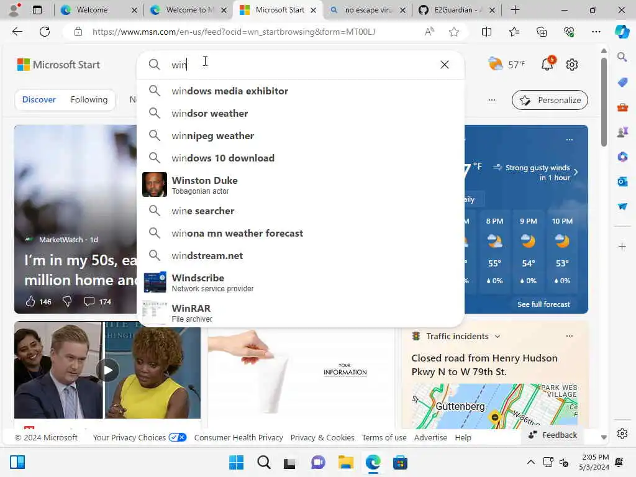Dislike the MarketWatch article thumbs down
This screenshot has width=636, height=477.
click(x=67, y=301)
